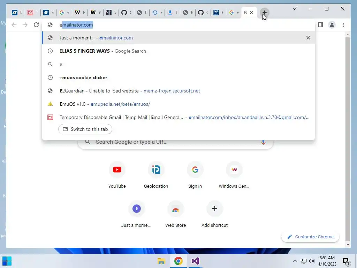Click the Chrome icon in the taskbar
Viewport: 357px width, 268px height.
(178, 261)
